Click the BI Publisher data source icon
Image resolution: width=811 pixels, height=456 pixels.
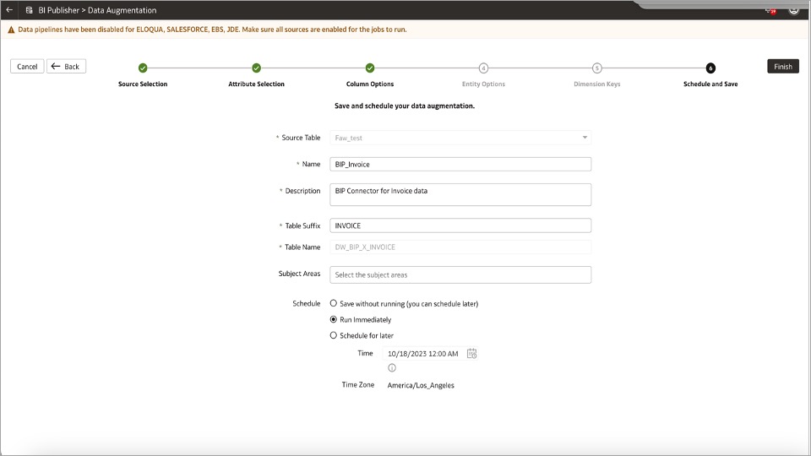[29, 10]
